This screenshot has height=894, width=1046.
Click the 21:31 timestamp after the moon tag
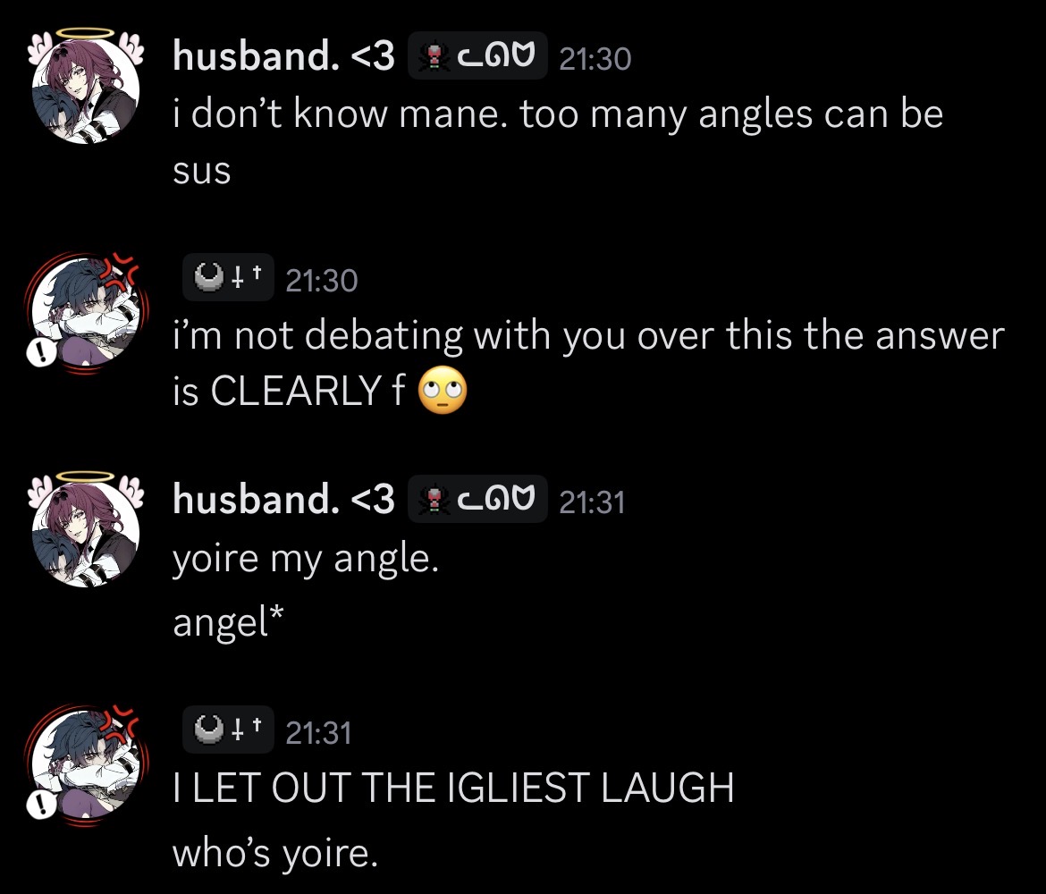click(318, 732)
